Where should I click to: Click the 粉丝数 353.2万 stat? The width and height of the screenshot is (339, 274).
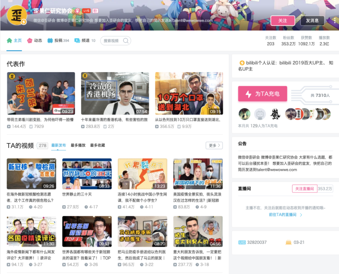(x=288, y=41)
